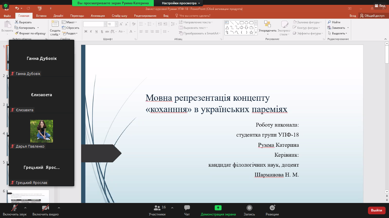Switch to Слайд-шоу ribbon tab

[x=119, y=16]
